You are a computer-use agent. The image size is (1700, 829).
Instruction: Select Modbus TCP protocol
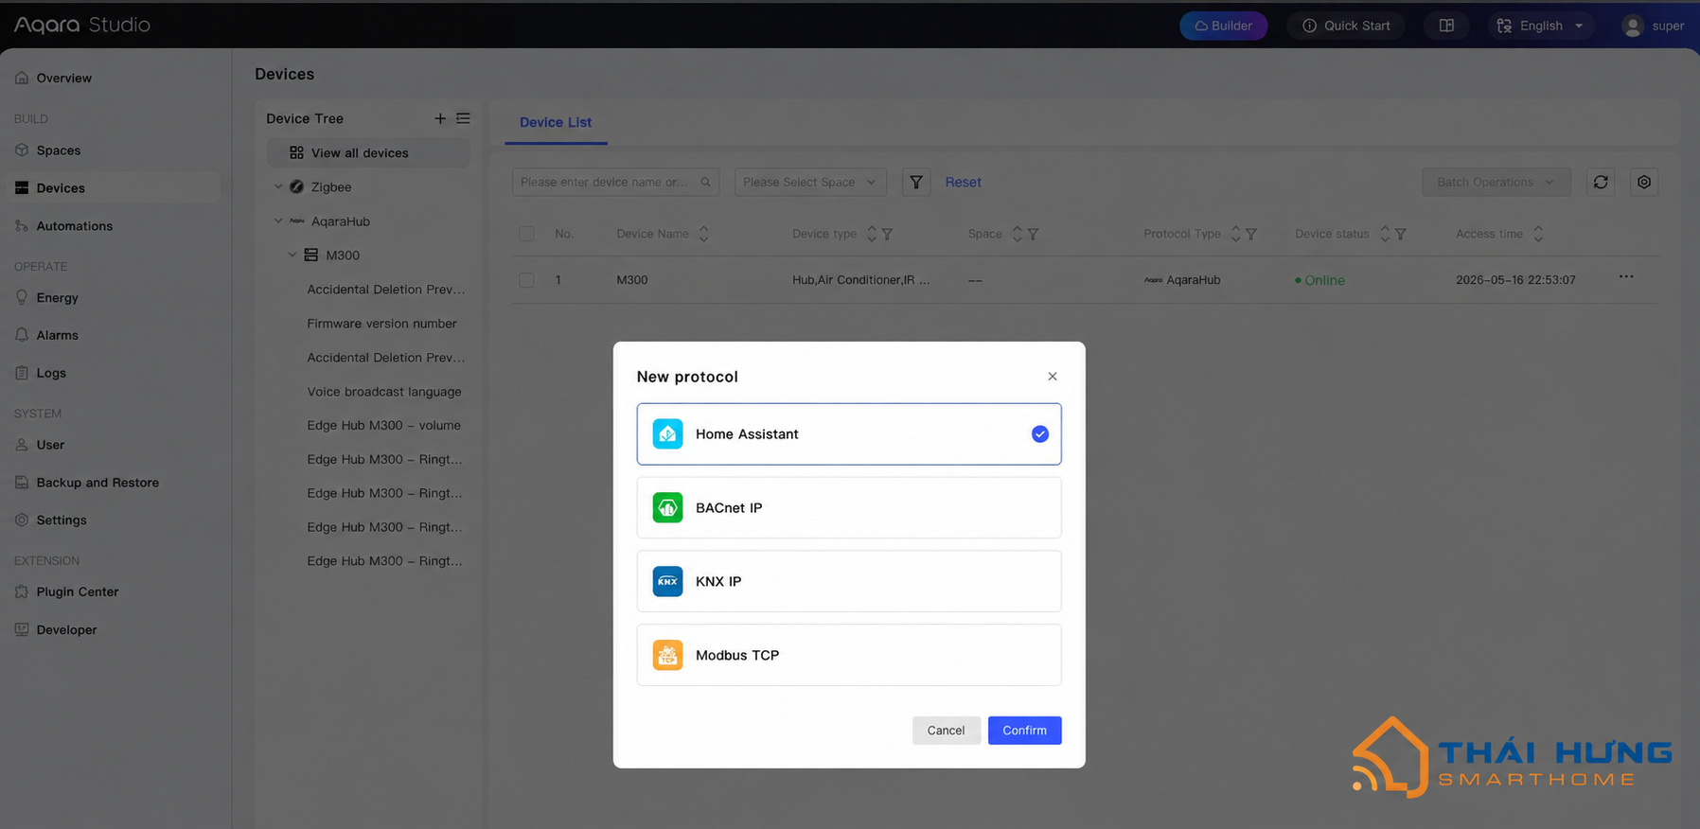pos(849,655)
